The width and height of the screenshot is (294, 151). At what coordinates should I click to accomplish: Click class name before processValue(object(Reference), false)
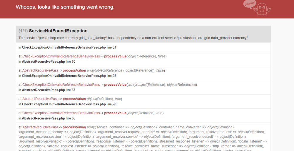click(x=61, y=56)
